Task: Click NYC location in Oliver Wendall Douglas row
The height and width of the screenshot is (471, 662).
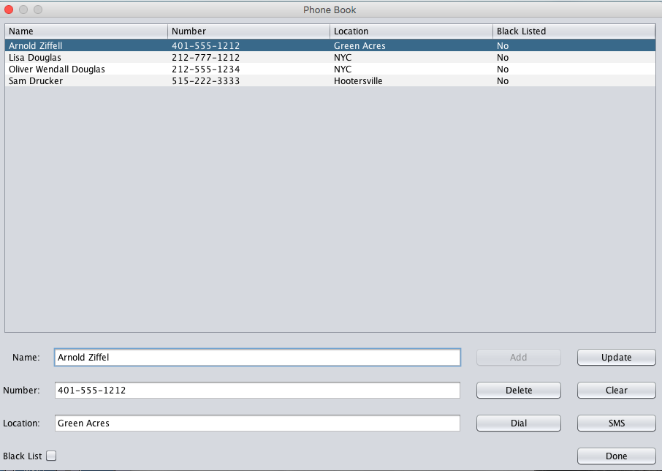Action: coord(343,69)
